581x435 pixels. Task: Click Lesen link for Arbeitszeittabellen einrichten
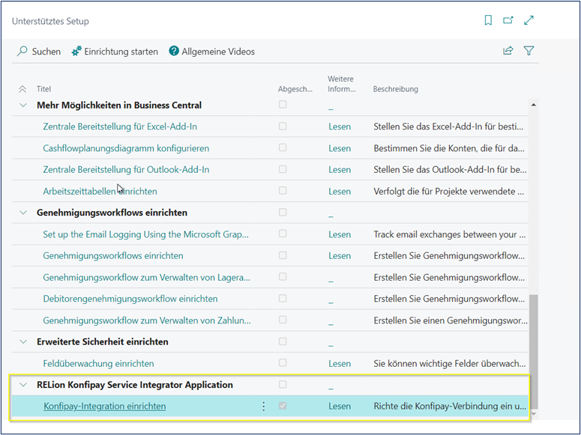coord(339,192)
